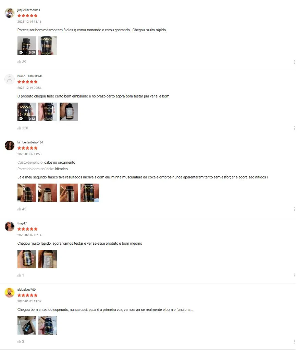Like aldoalves700's review with 3 likes

click(19, 341)
